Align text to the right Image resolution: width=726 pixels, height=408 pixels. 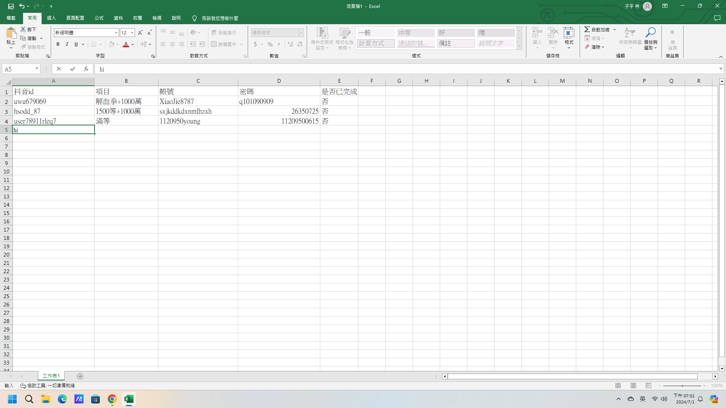tap(181, 44)
